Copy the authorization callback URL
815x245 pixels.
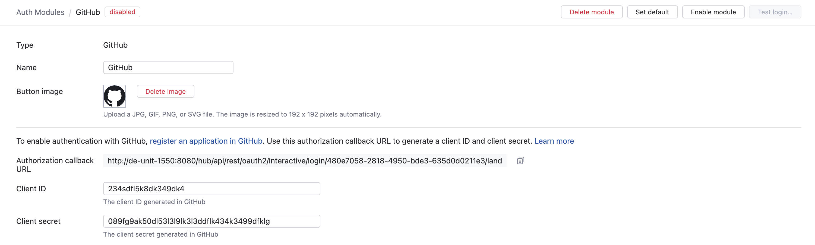[x=520, y=161]
